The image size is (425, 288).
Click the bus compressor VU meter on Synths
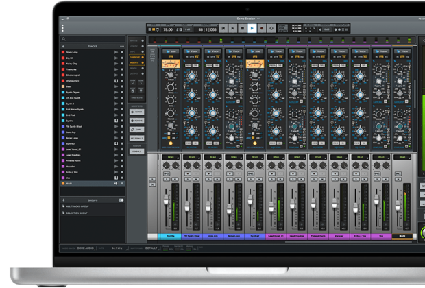(x=171, y=64)
